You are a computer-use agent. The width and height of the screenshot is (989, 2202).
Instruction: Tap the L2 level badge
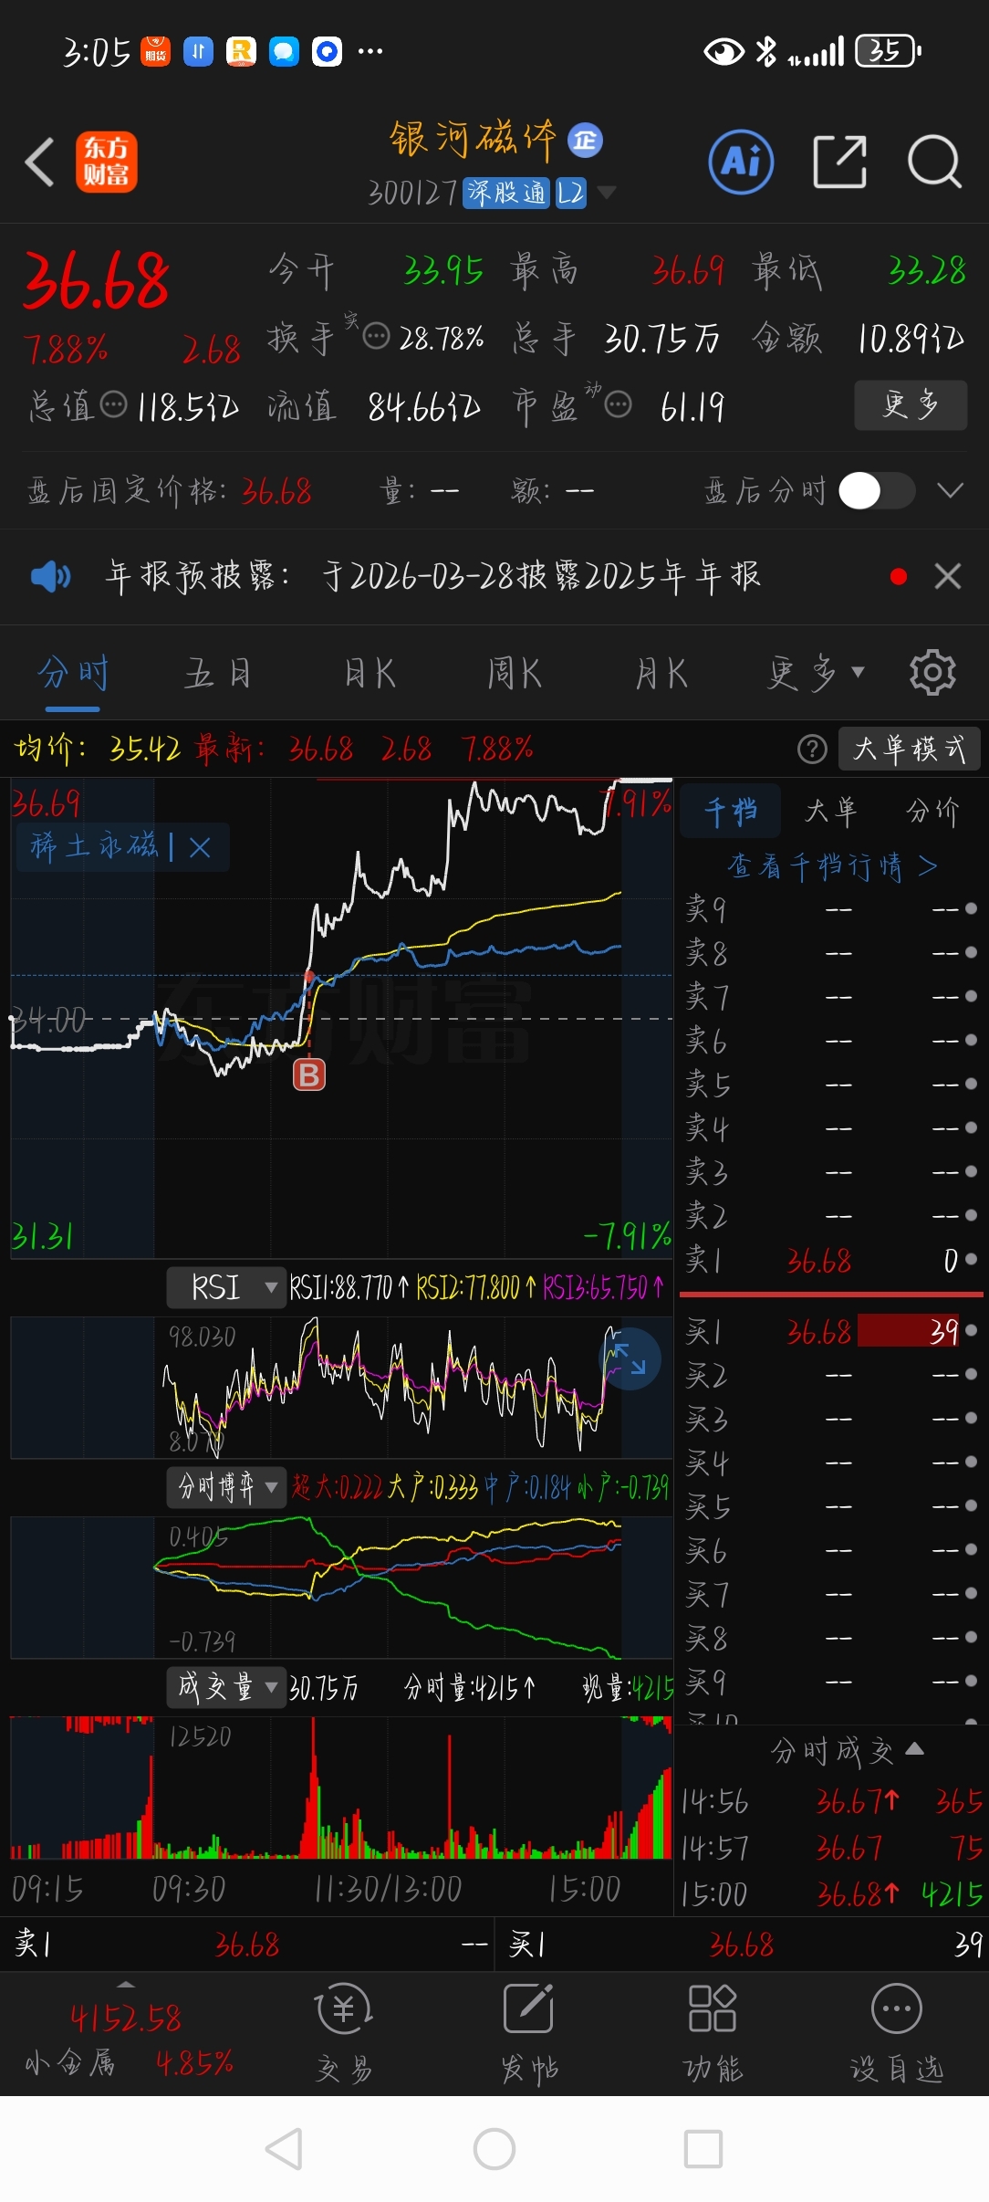tap(571, 193)
